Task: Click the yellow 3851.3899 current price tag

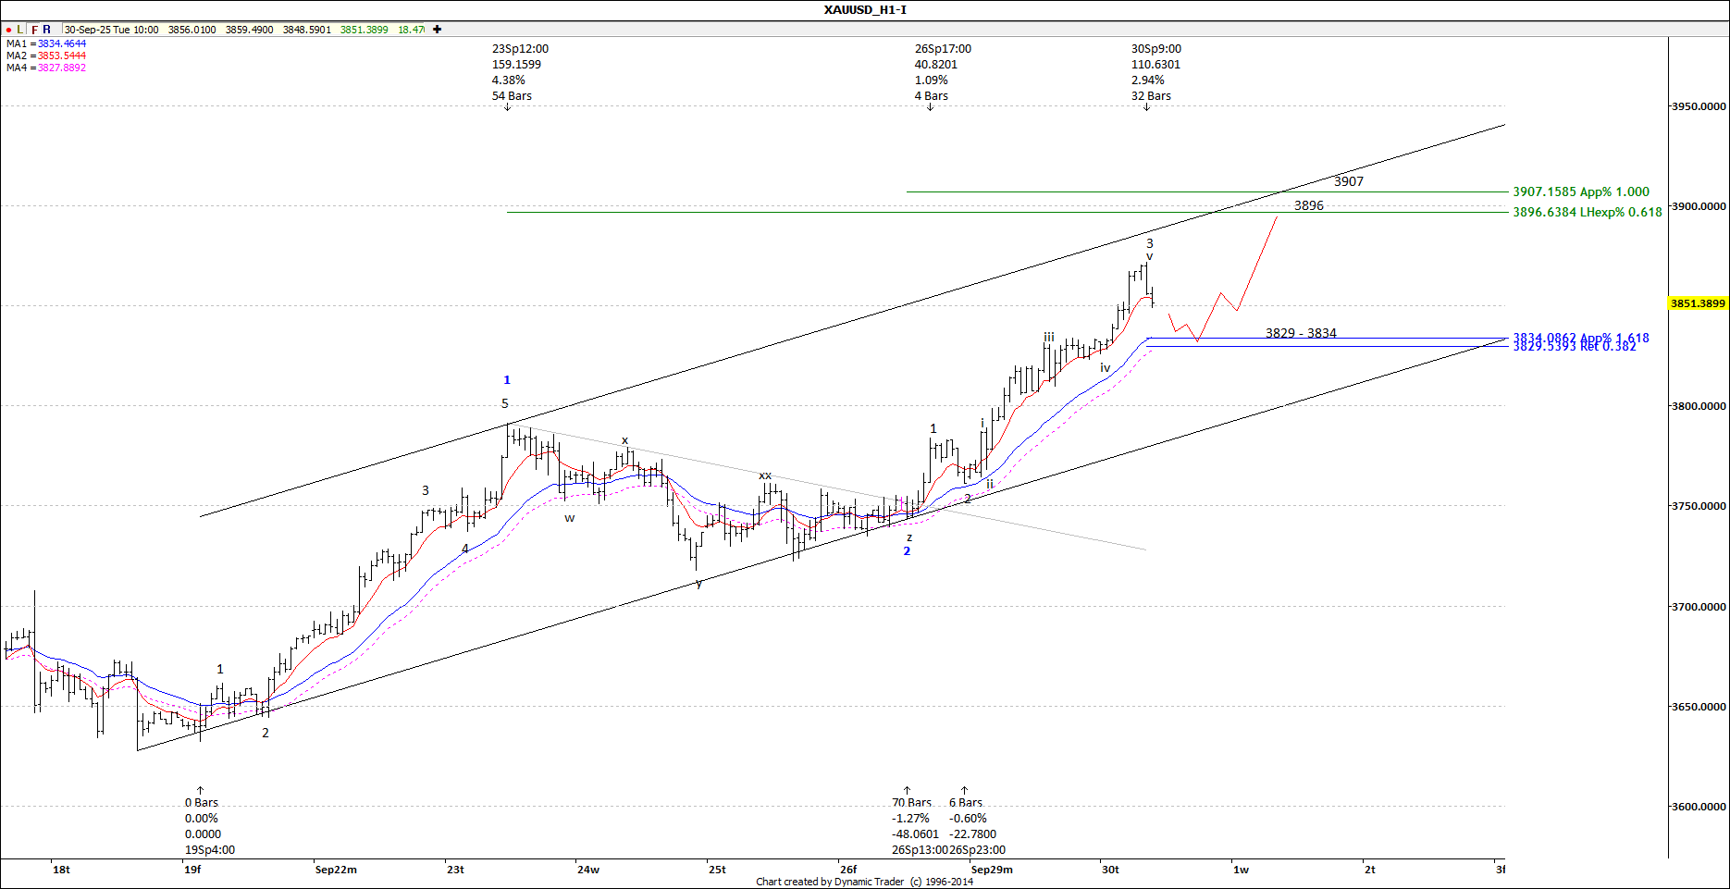Action: point(1698,303)
